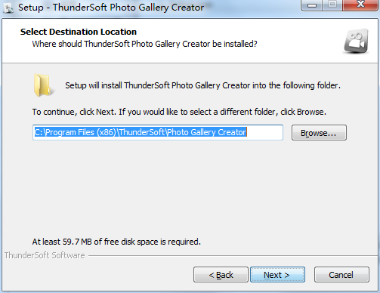Viewport: 380px width, 293px height.
Task: Go to next step with Next >
Action: point(277,275)
